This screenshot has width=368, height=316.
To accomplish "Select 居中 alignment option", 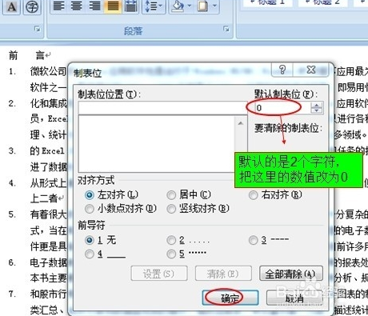I will click(189, 195).
